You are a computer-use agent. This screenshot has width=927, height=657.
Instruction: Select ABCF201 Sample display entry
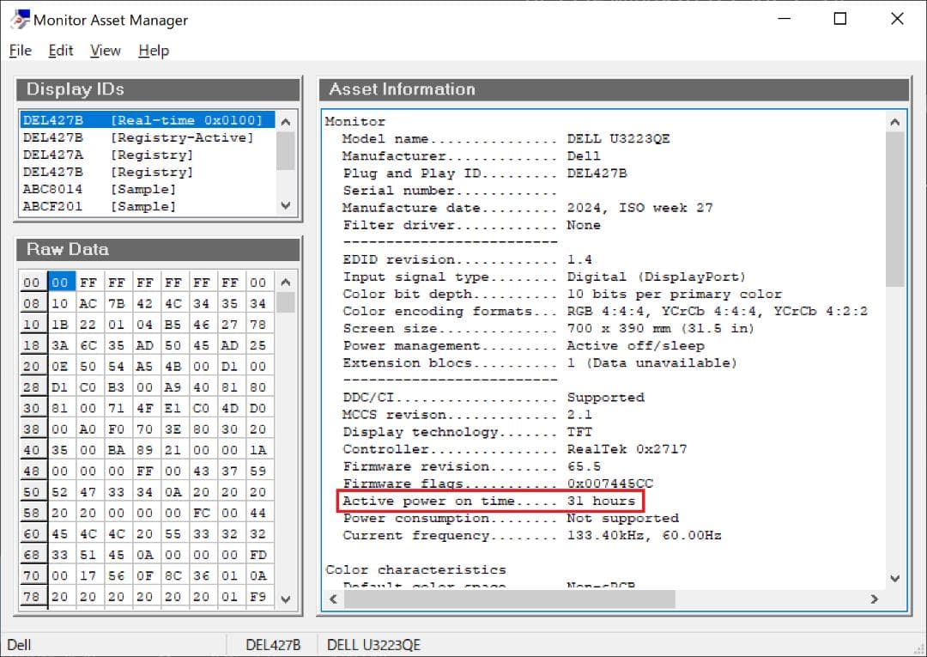point(148,206)
